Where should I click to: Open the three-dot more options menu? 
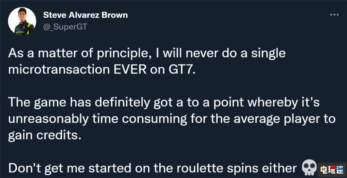coord(334,15)
